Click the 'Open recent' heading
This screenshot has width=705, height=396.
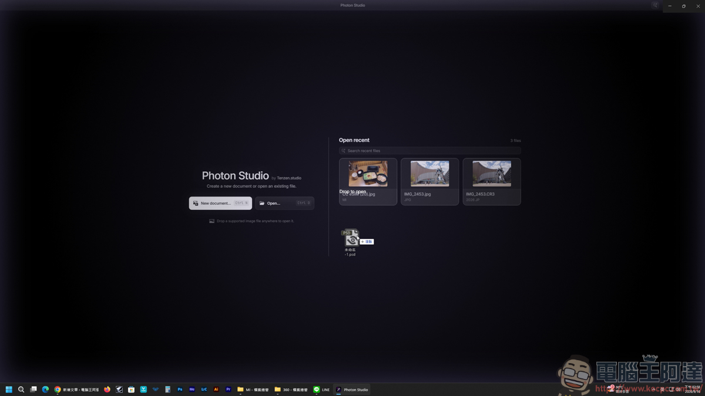[x=354, y=140]
